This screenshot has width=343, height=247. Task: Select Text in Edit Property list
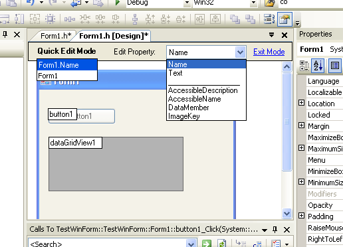click(175, 73)
